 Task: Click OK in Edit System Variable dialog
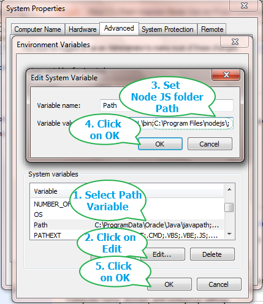160,144
